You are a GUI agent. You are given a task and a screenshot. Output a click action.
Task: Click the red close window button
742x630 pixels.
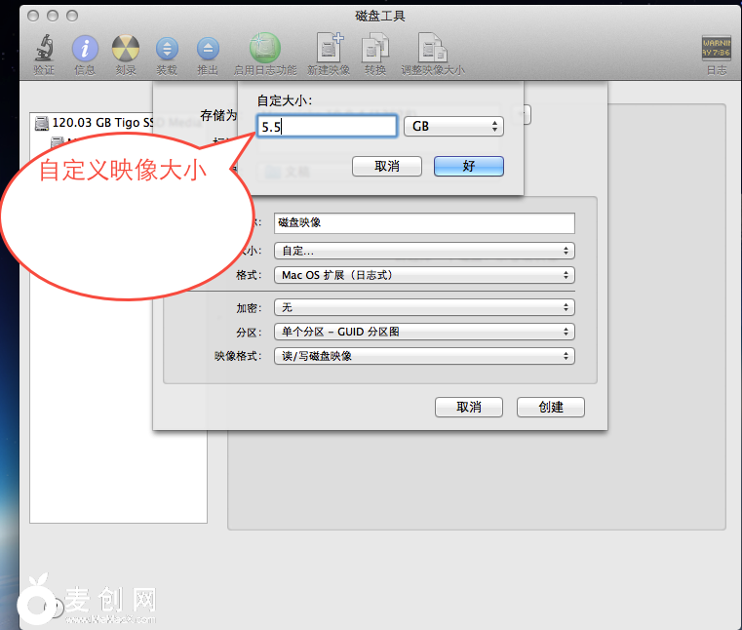point(33,17)
